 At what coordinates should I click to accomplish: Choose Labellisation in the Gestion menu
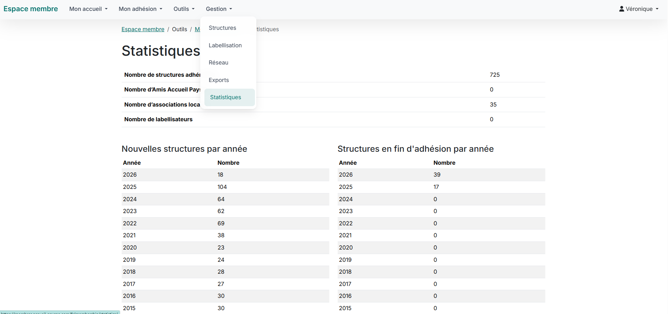point(225,46)
